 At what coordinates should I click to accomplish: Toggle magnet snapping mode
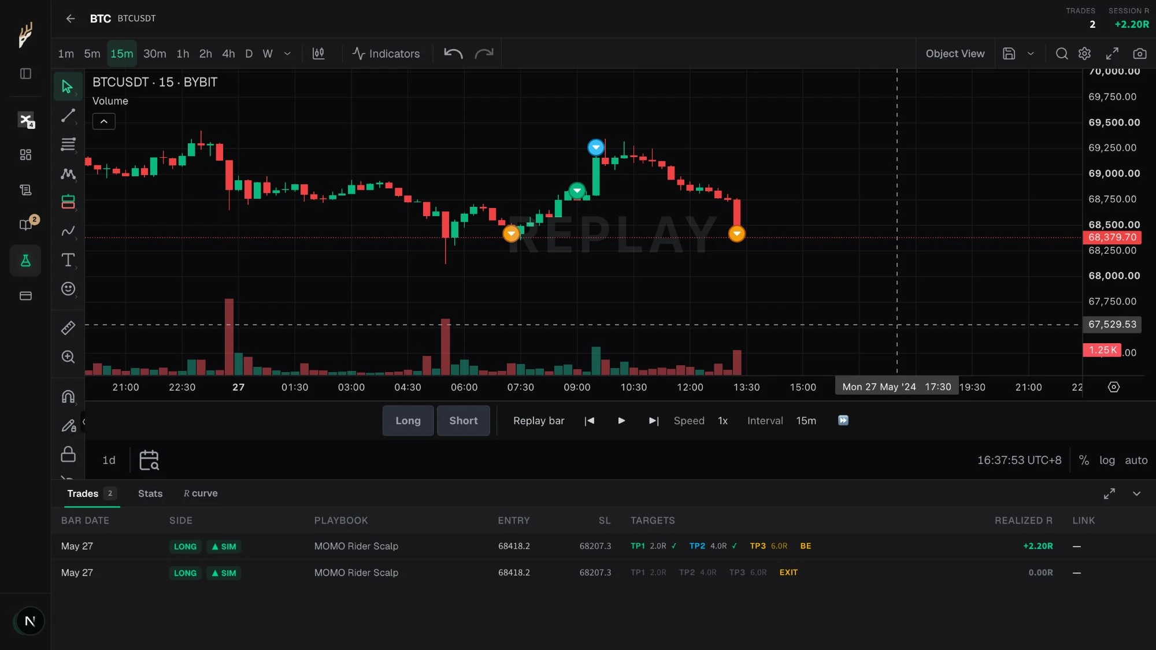tap(68, 396)
